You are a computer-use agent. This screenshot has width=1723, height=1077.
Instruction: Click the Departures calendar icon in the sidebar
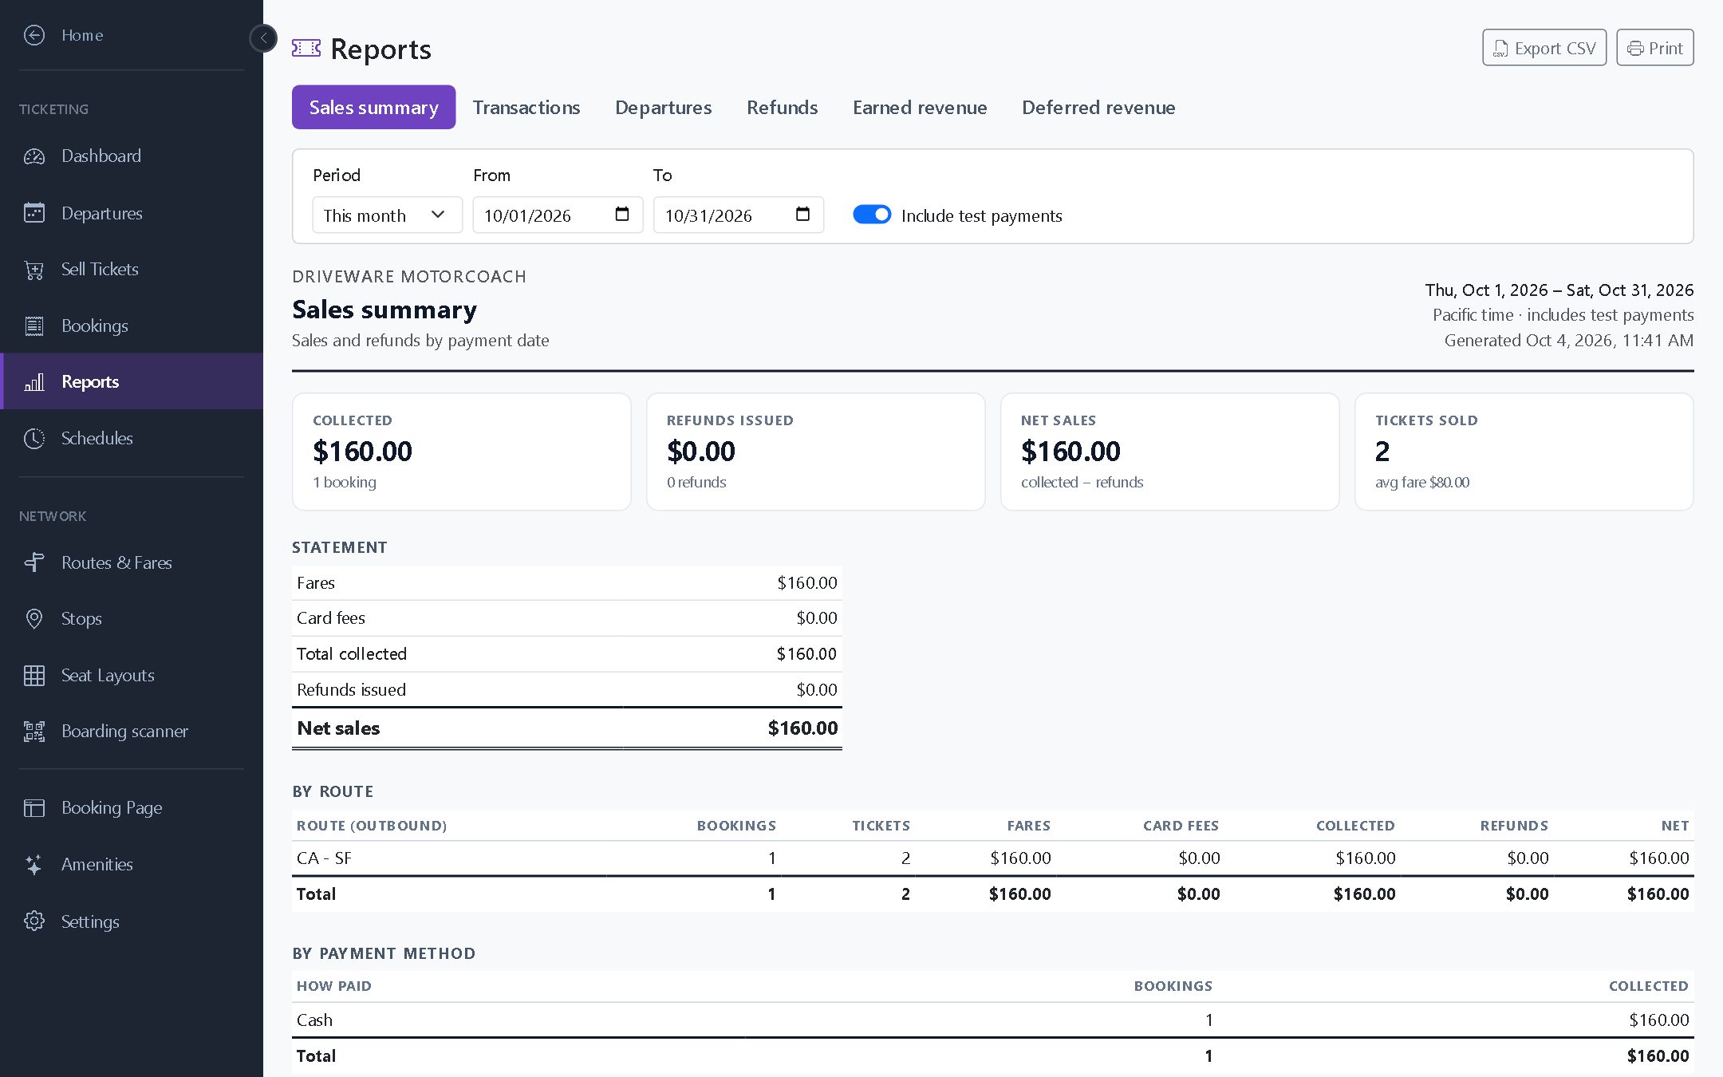tap(34, 213)
